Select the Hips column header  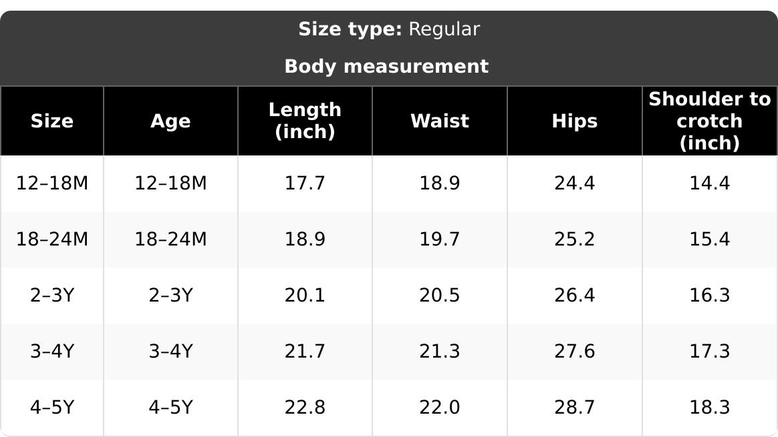[575, 121]
